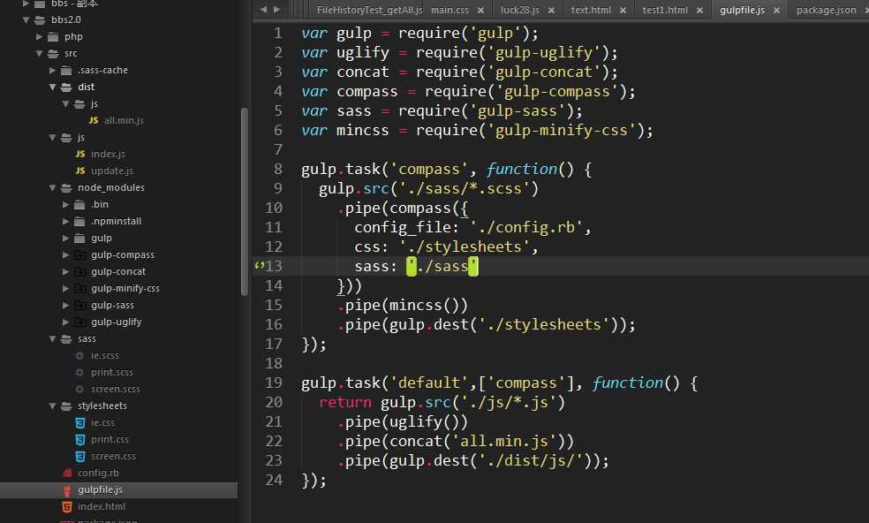Select gulpfile.js in the sidebar

tap(118, 489)
